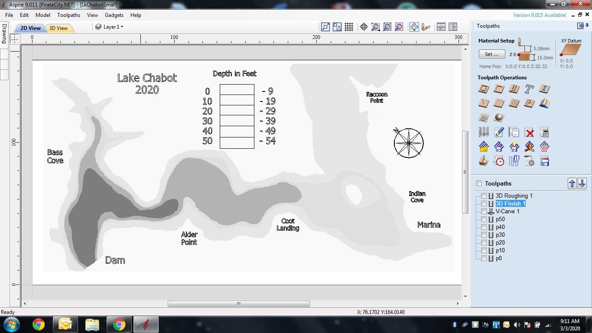Viewport: 592px width, 333px height.
Task: Switch to the 3D View tab
Action: [59, 28]
